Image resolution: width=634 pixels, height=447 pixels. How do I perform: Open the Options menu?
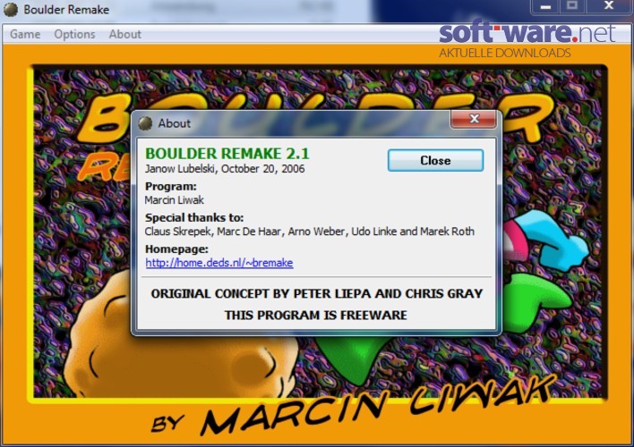click(74, 34)
